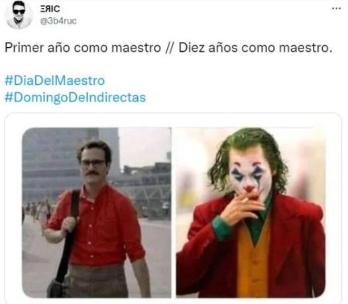Click the orange vest in the right photo
This screenshot has height=304, width=348.
[253, 262]
